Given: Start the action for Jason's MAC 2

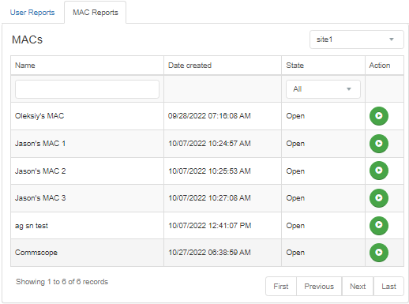Looking at the screenshot, I should [x=379, y=171].
